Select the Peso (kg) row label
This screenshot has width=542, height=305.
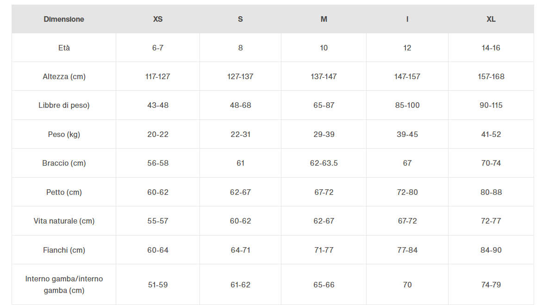64,134
